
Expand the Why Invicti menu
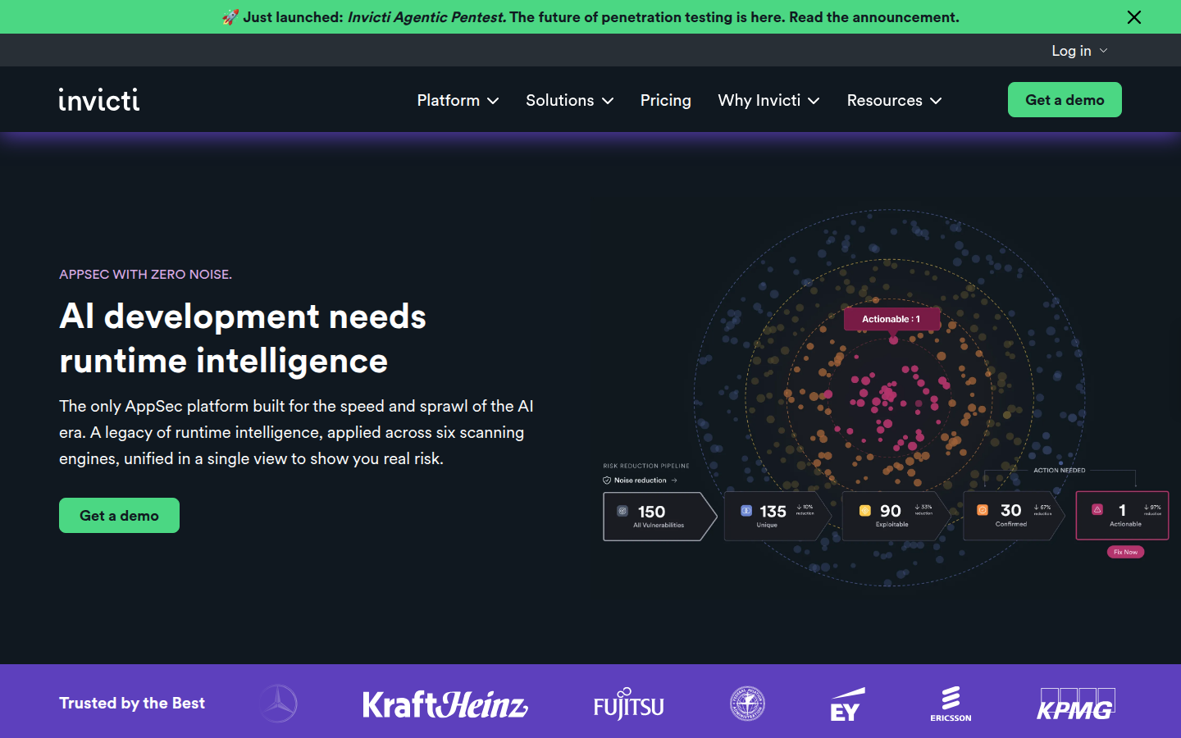[768, 100]
